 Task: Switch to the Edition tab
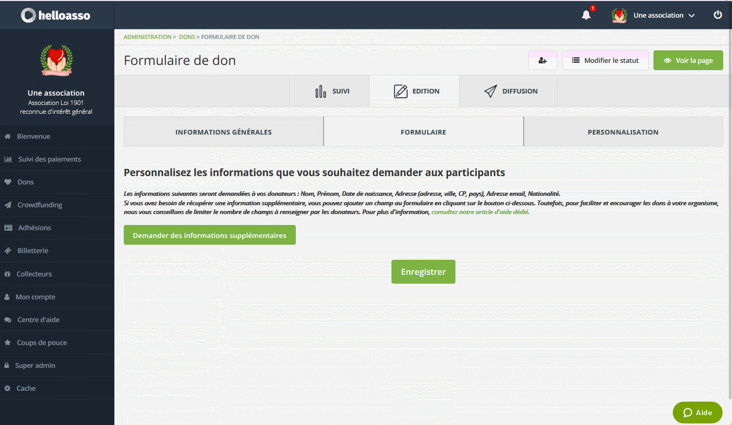click(x=414, y=91)
